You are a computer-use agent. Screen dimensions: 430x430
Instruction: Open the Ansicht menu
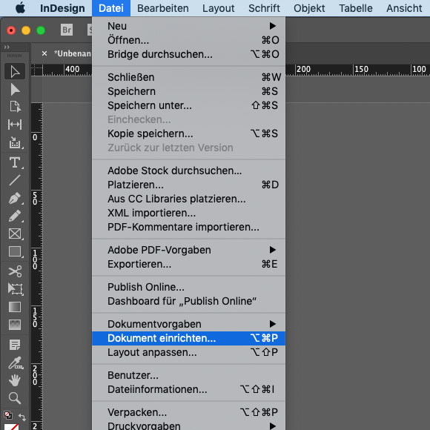click(404, 8)
